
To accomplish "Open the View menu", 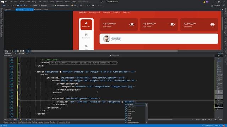I will pyautogui.click(x=16, y=2).
